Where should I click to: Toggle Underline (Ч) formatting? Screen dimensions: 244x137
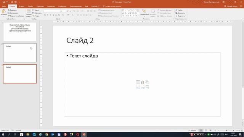[x=50, y=15]
